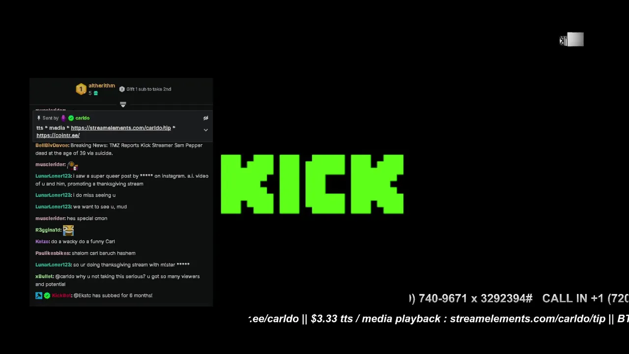The image size is (629, 354).
Task: Click the pin icon on pinned message
Action: [x=39, y=118]
